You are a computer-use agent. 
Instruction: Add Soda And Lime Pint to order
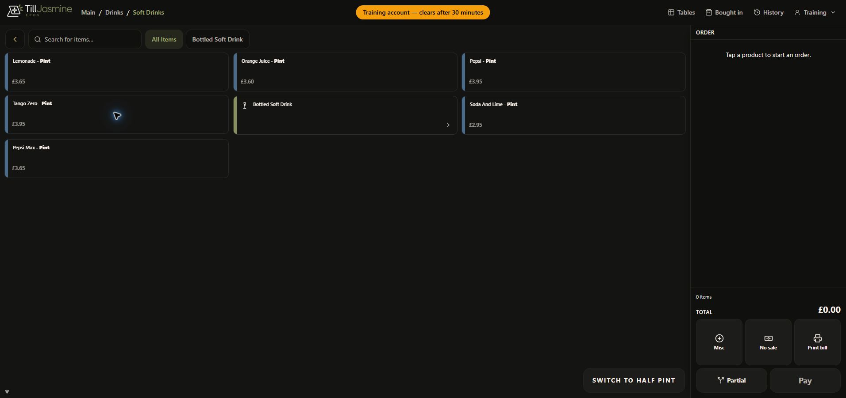[x=574, y=115]
